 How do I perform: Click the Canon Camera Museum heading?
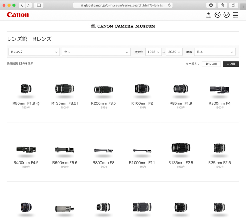click(123, 26)
